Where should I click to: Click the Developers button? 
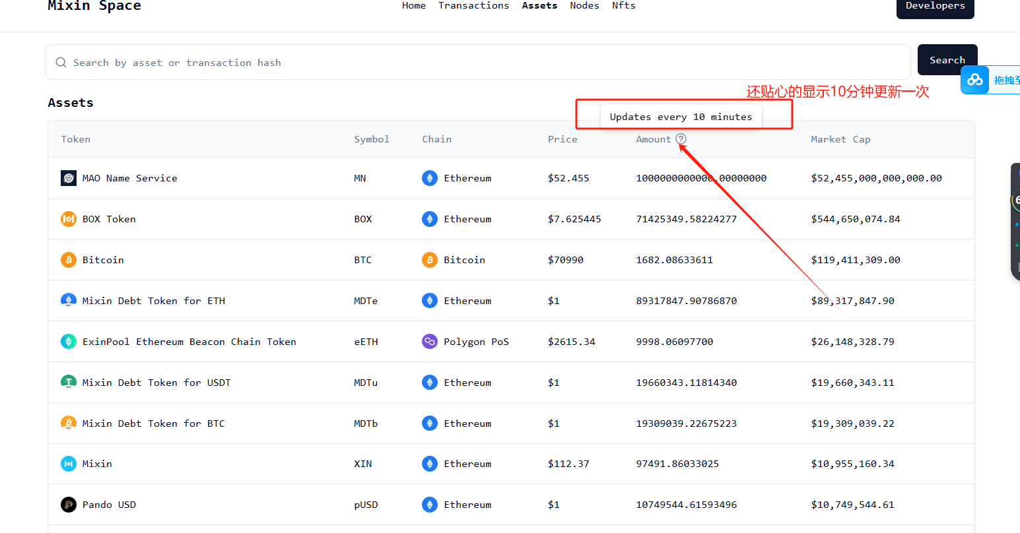[935, 7]
